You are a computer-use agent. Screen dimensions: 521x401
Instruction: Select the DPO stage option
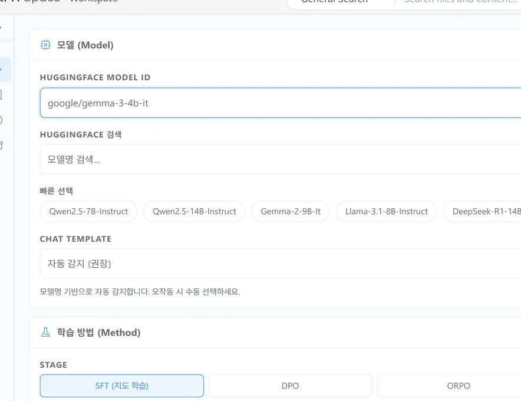290,386
